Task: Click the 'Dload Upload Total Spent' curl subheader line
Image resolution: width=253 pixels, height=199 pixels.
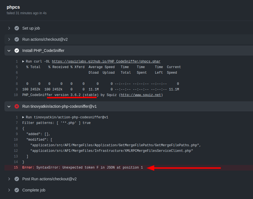Action: pyautogui.click(x=132, y=73)
